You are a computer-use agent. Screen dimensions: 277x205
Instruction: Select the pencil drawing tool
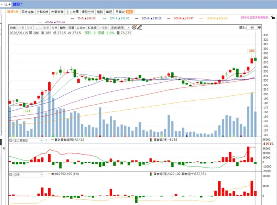140,27
